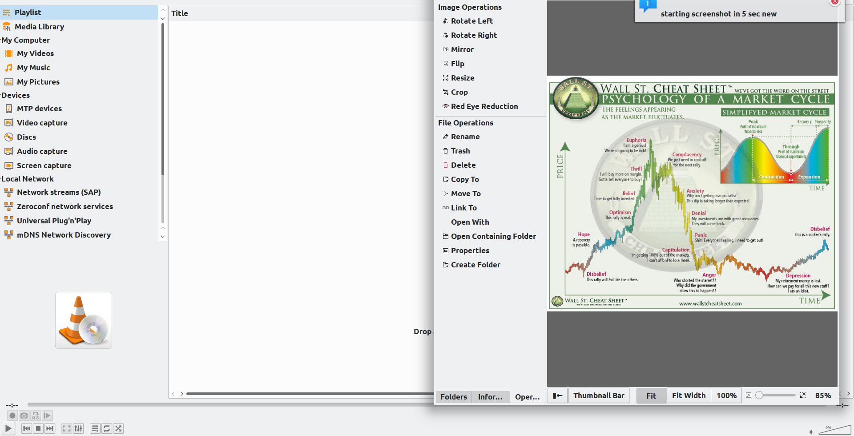Image resolution: width=854 pixels, height=436 pixels.
Task: Skip to the next media track
Action: pos(50,428)
